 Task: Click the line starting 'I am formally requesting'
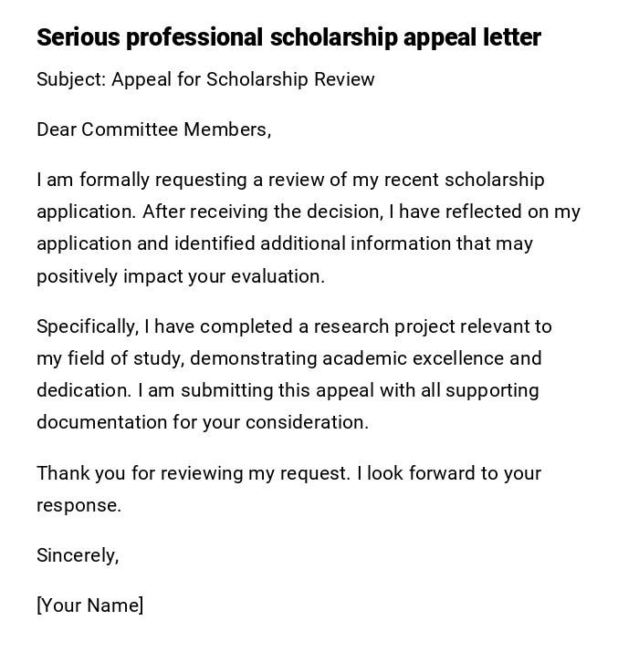[x=290, y=180]
